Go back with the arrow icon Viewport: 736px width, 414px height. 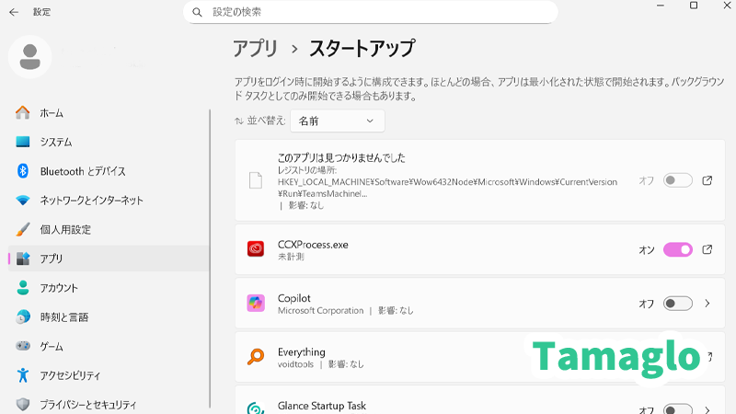pos(14,12)
